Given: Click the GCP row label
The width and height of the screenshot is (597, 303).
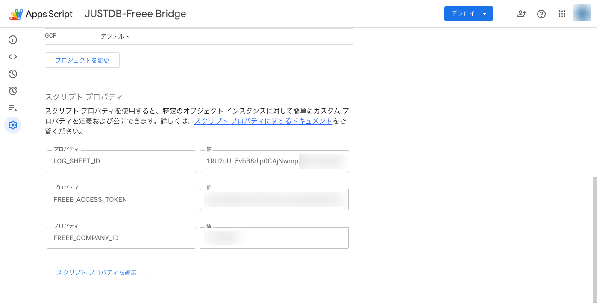Looking at the screenshot, I should (x=51, y=36).
